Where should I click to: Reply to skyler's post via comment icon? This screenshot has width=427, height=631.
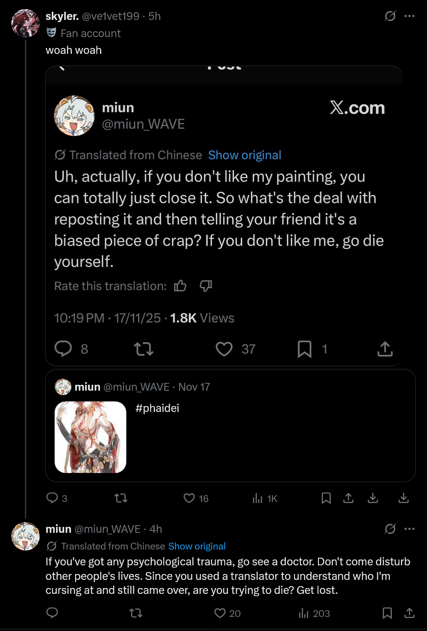click(x=52, y=498)
